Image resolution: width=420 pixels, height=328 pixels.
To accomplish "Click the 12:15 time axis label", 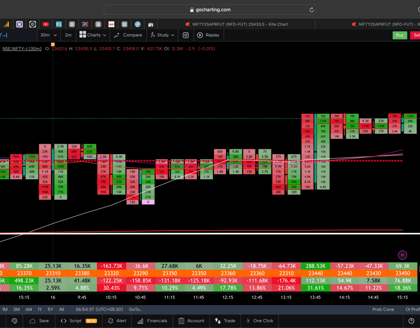I will tap(227, 297).
